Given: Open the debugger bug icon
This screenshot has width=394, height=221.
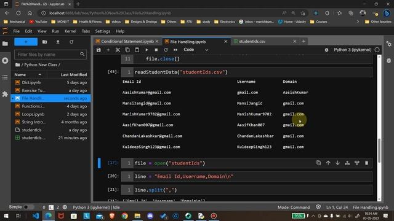Looking at the screenshot, I should pyautogui.click(x=326, y=50).
